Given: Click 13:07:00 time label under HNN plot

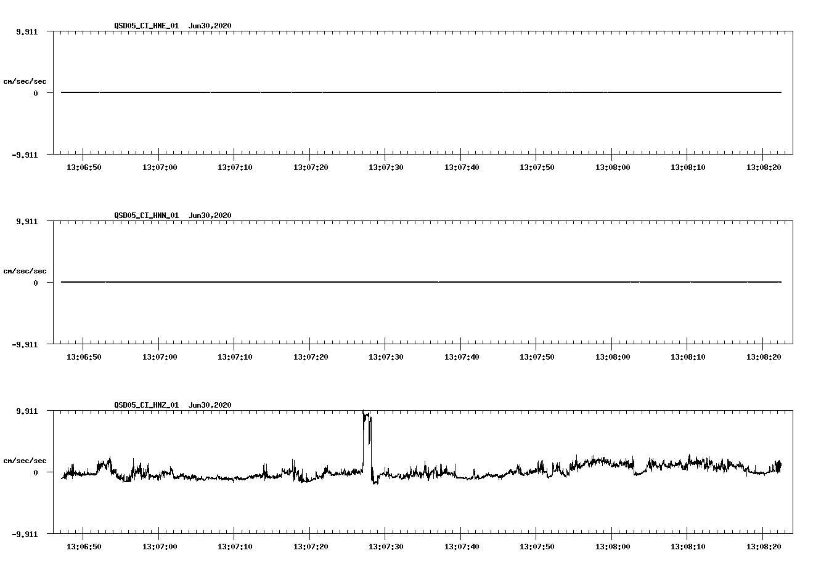Looking at the screenshot, I should coord(160,357).
